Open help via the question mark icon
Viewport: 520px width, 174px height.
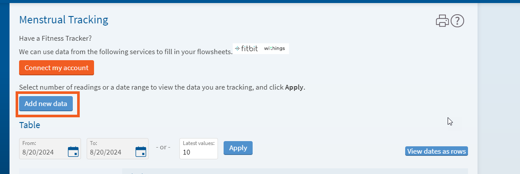(458, 20)
